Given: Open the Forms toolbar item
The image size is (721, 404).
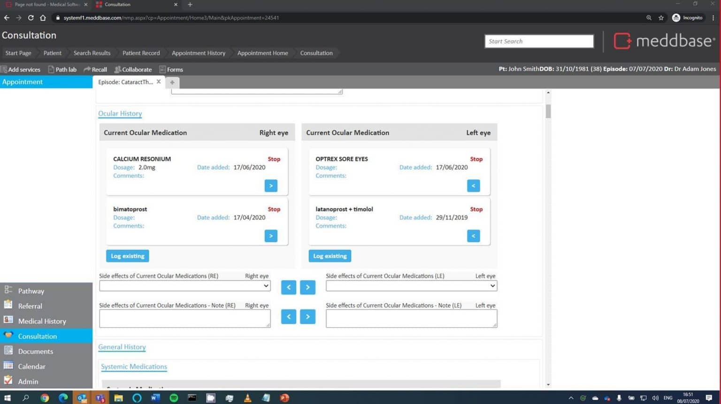Looking at the screenshot, I should point(171,69).
